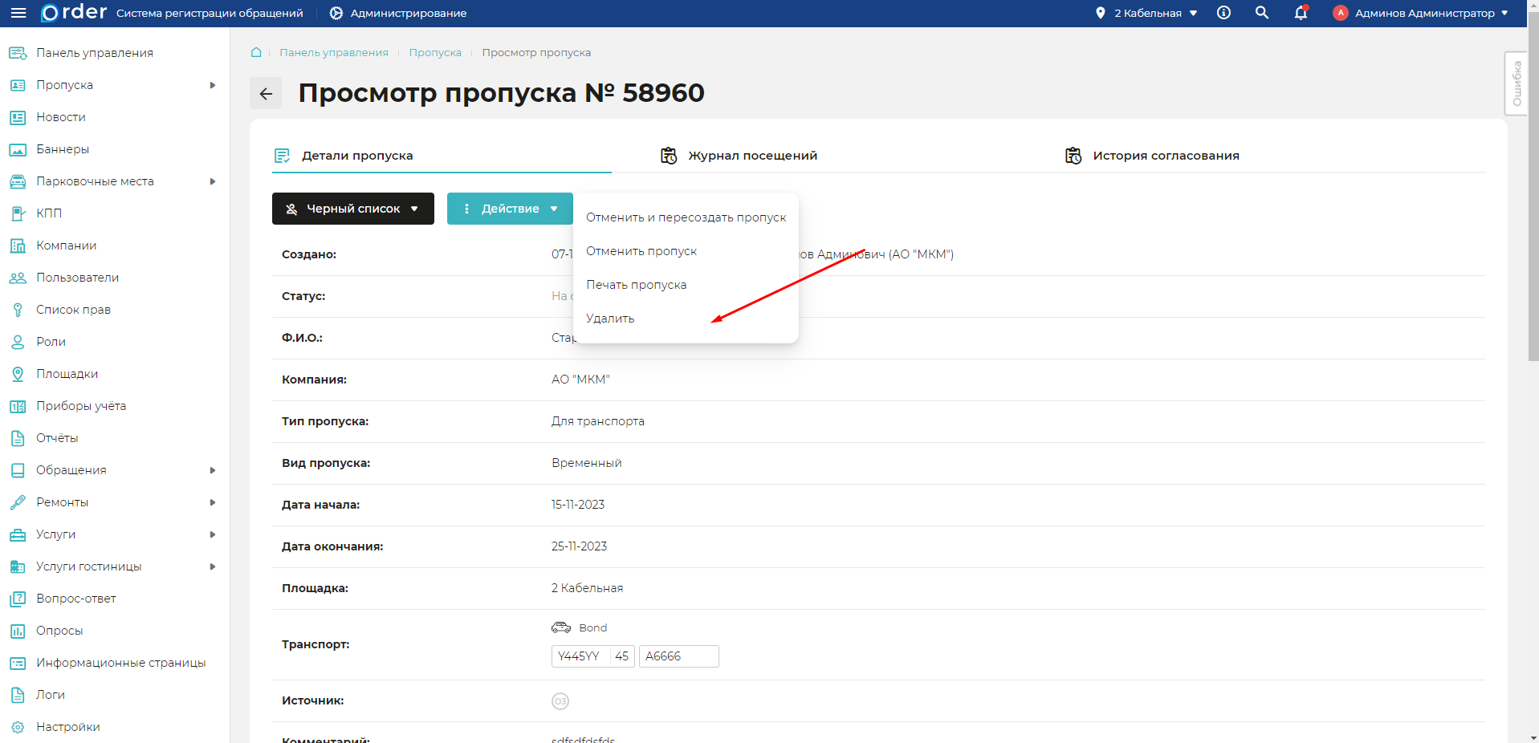Open the notifications bell
This screenshot has height=743, width=1539.
coord(1301,13)
